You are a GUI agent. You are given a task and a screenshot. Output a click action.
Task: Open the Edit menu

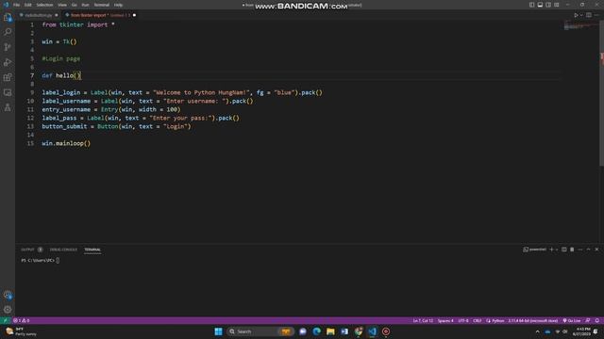(27, 5)
